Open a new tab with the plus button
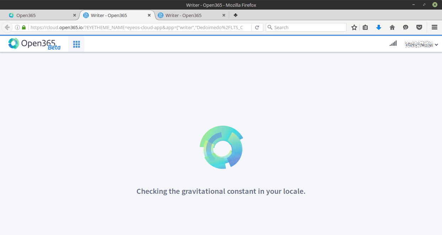 click(235, 15)
